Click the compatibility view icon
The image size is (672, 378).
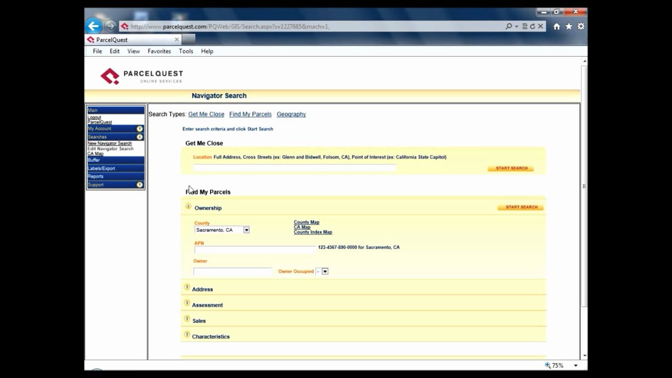(524, 26)
